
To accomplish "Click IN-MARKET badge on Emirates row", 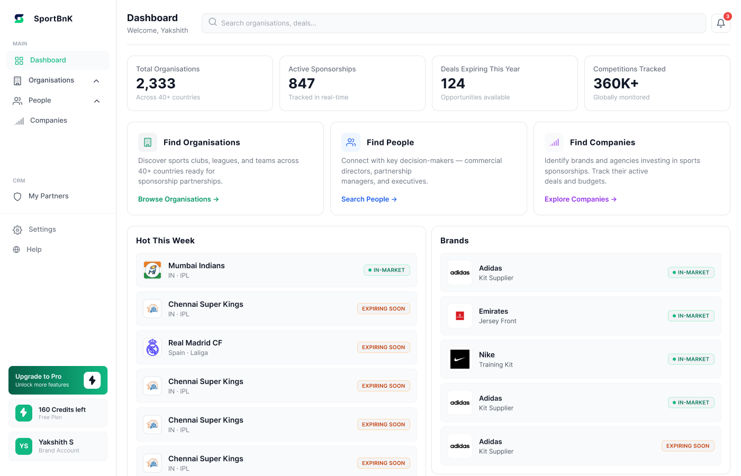I will point(691,316).
